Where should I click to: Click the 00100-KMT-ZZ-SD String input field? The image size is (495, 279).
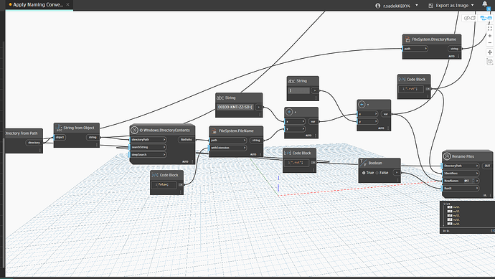pyautogui.click(x=235, y=108)
